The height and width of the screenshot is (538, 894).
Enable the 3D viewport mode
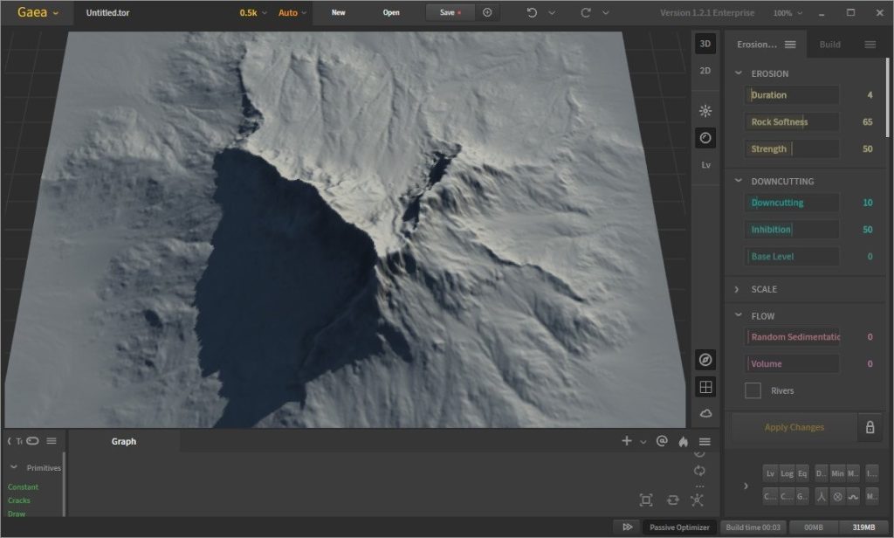[x=705, y=45]
